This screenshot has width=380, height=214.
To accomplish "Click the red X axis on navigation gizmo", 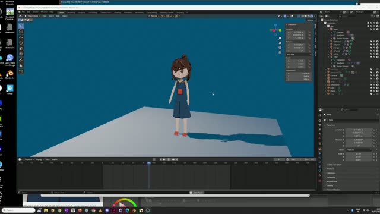I will pos(274,30).
